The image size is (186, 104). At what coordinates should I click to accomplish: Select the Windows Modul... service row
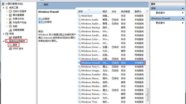click(111, 86)
